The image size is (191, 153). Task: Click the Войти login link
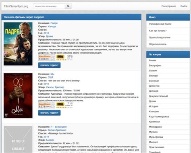tap(184, 6)
